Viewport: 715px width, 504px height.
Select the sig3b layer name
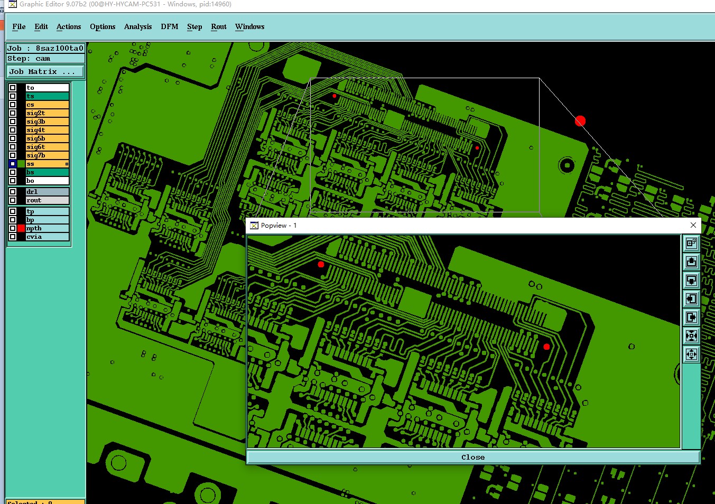pyautogui.click(x=48, y=122)
